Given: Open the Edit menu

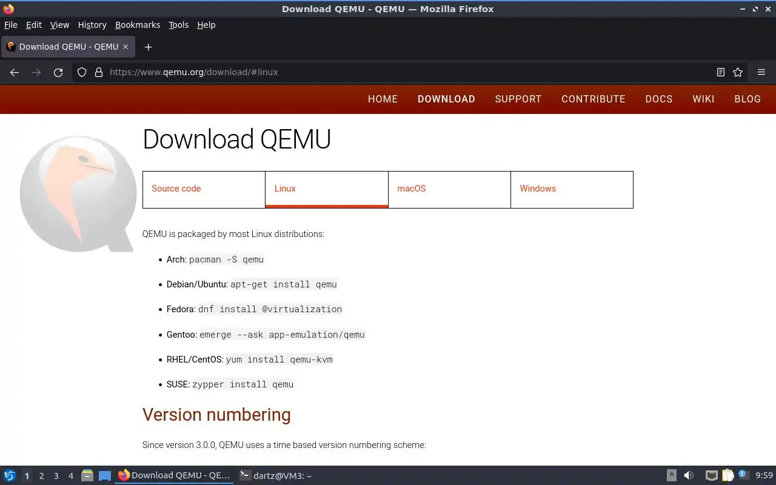Looking at the screenshot, I should pyautogui.click(x=34, y=25).
